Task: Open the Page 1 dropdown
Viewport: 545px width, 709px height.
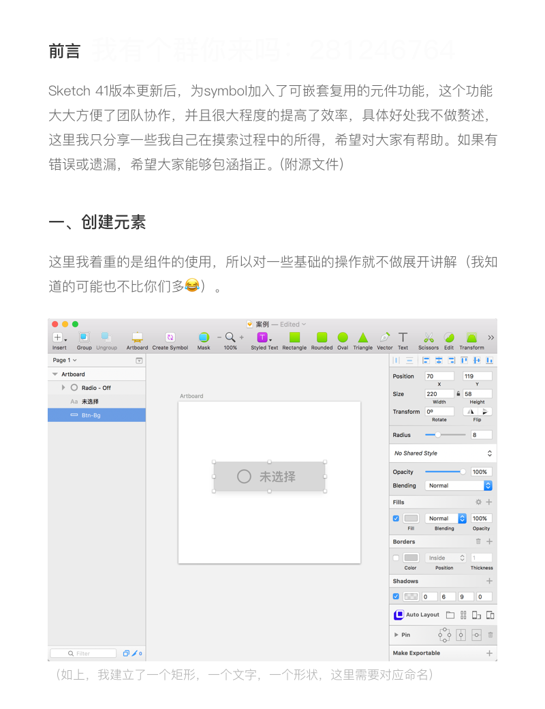Action: pos(65,360)
